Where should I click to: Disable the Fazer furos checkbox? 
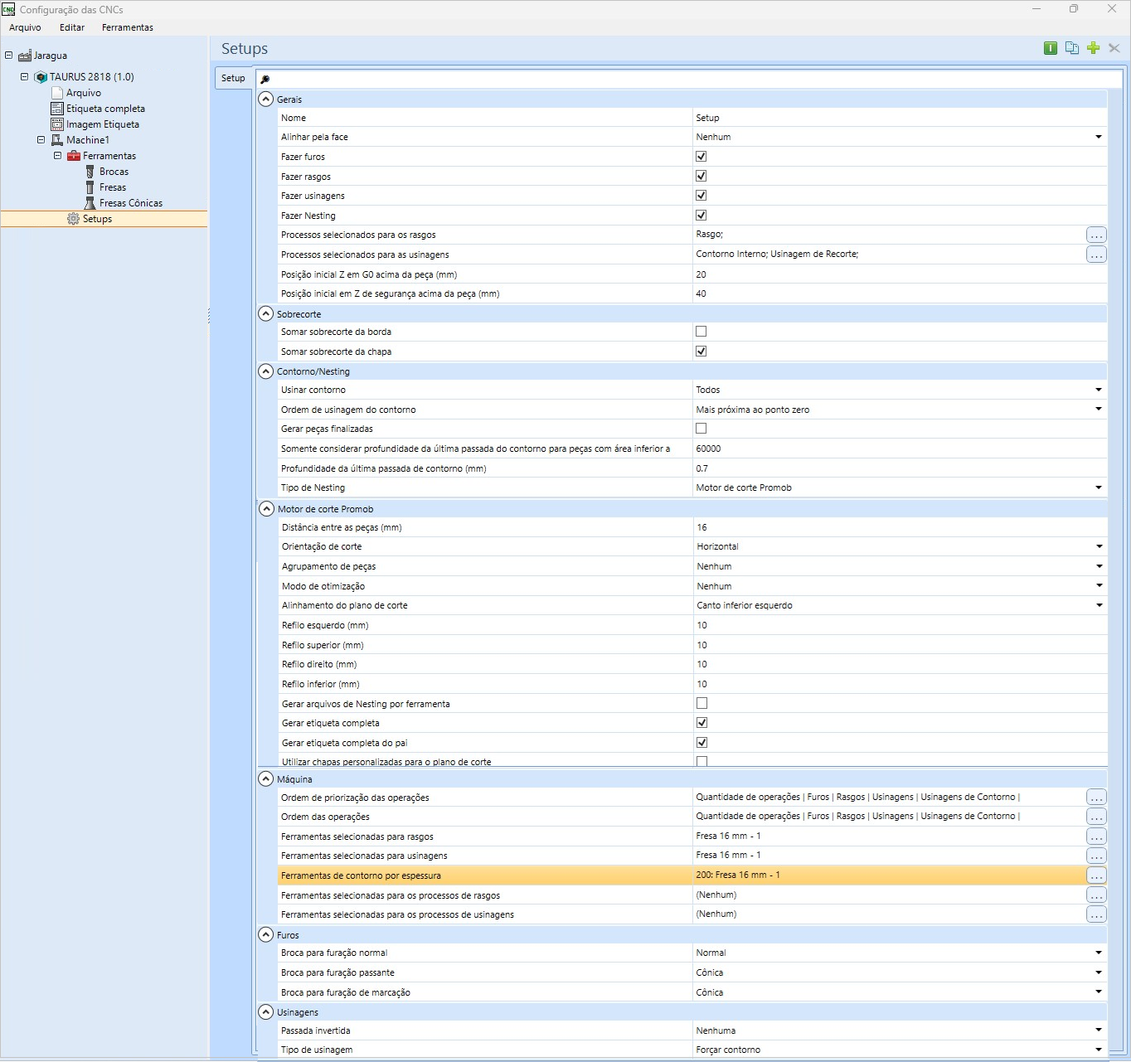[x=701, y=157]
